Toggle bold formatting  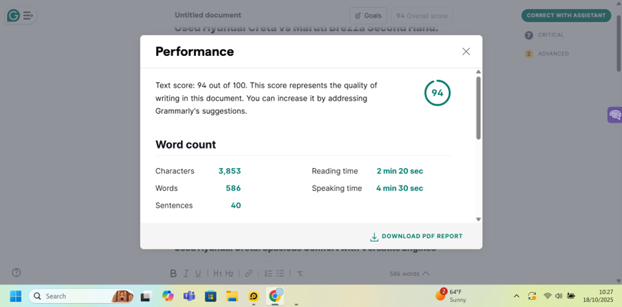pyautogui.click(x=173, y=273)
